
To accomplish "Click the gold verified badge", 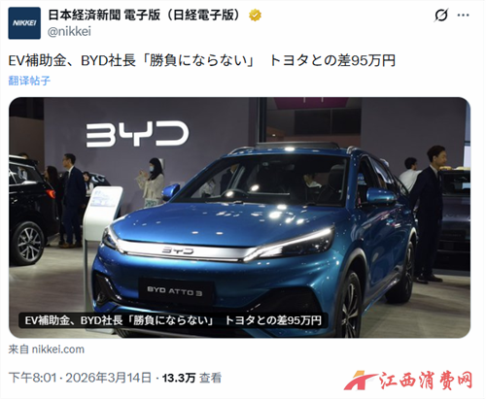I will 255,16.
